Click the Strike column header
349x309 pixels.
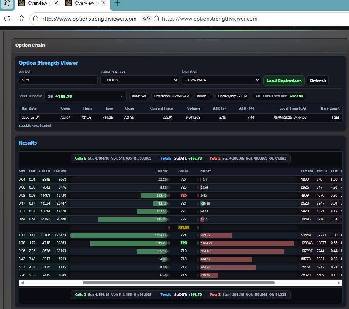183,171
